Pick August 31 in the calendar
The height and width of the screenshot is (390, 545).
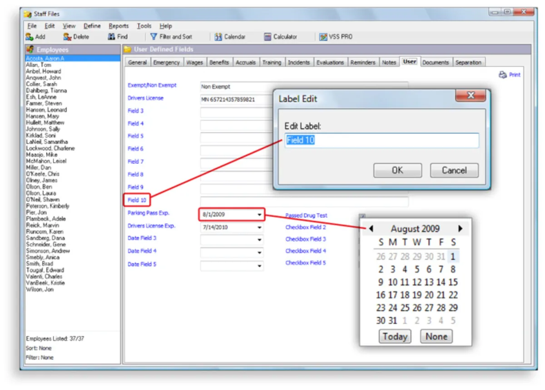pyautogui.click(x=393, y=320)
